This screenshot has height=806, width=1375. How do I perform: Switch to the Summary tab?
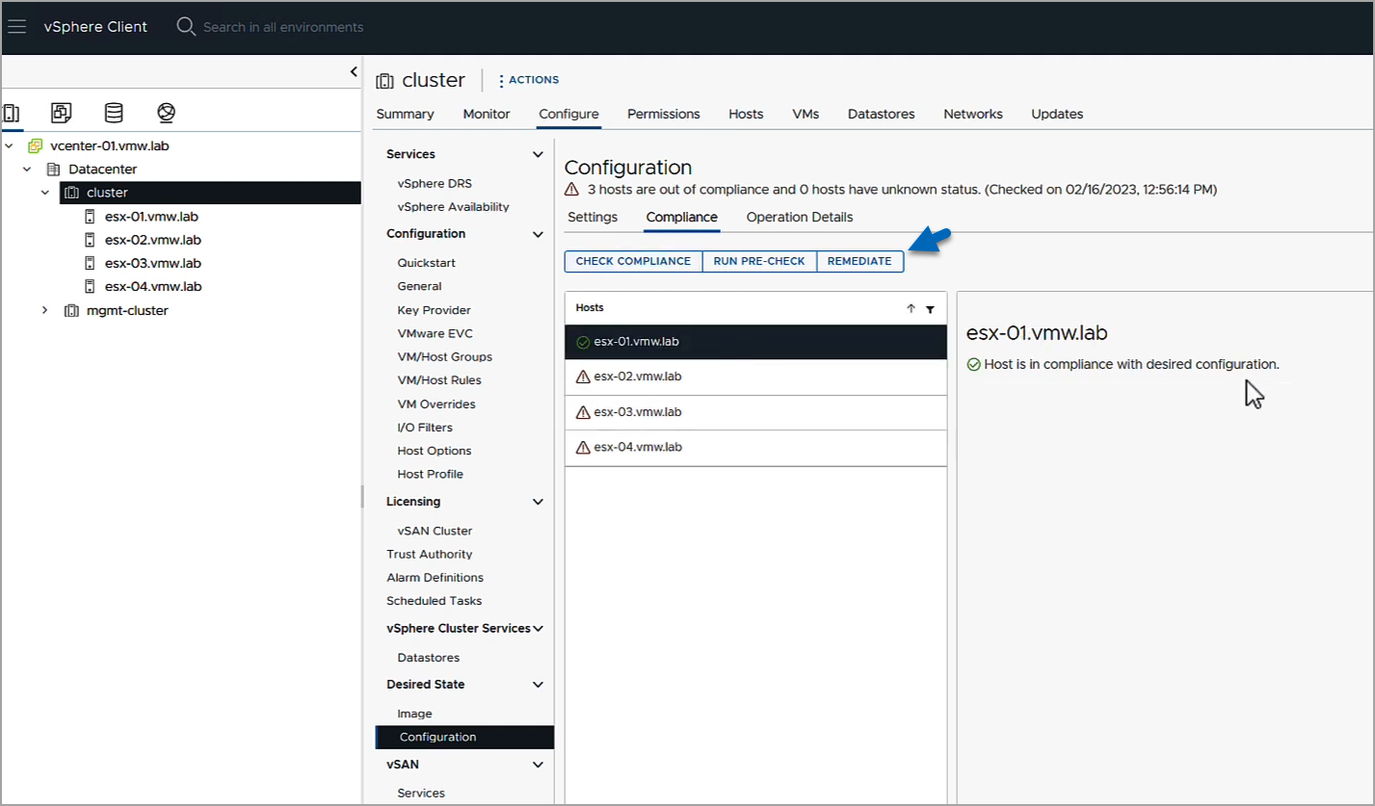pyautogui.click(x=405, y=114)
